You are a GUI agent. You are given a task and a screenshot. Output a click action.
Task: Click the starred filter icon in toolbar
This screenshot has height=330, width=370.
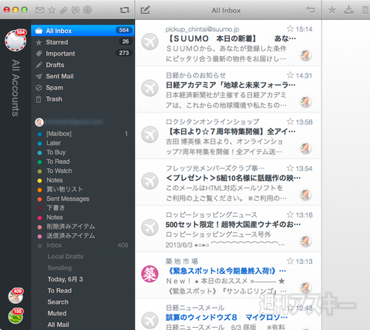[x=52, y=10]
